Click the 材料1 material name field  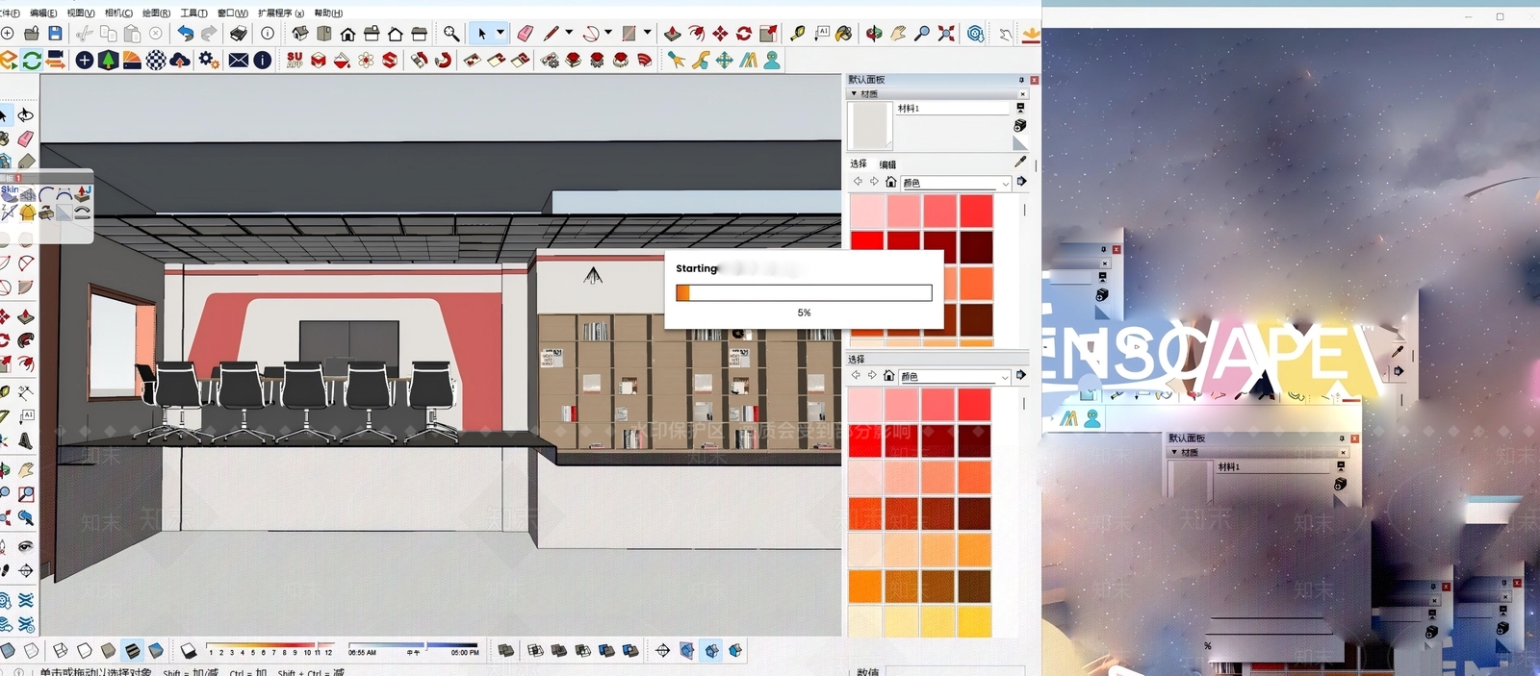952,109
